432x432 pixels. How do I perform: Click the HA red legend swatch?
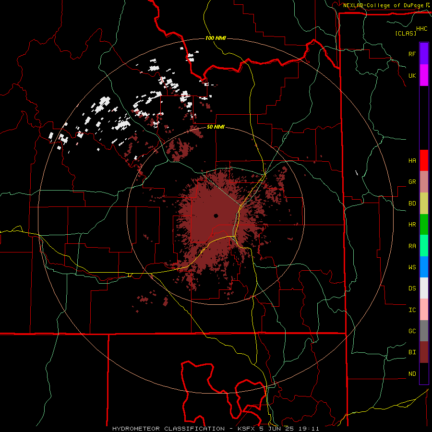coord(424,160)
